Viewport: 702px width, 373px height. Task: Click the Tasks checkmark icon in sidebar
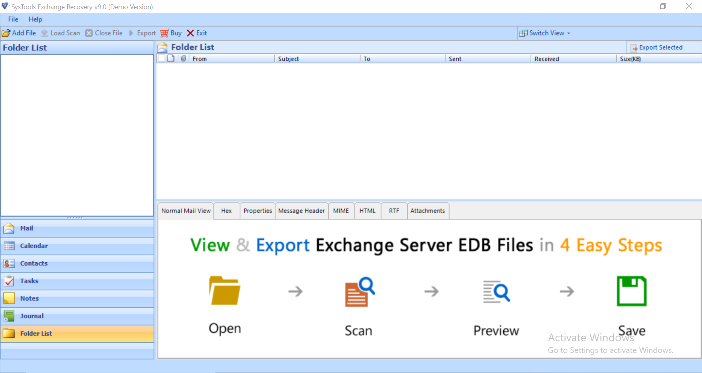pyautogui.click(x=9, y=281)
